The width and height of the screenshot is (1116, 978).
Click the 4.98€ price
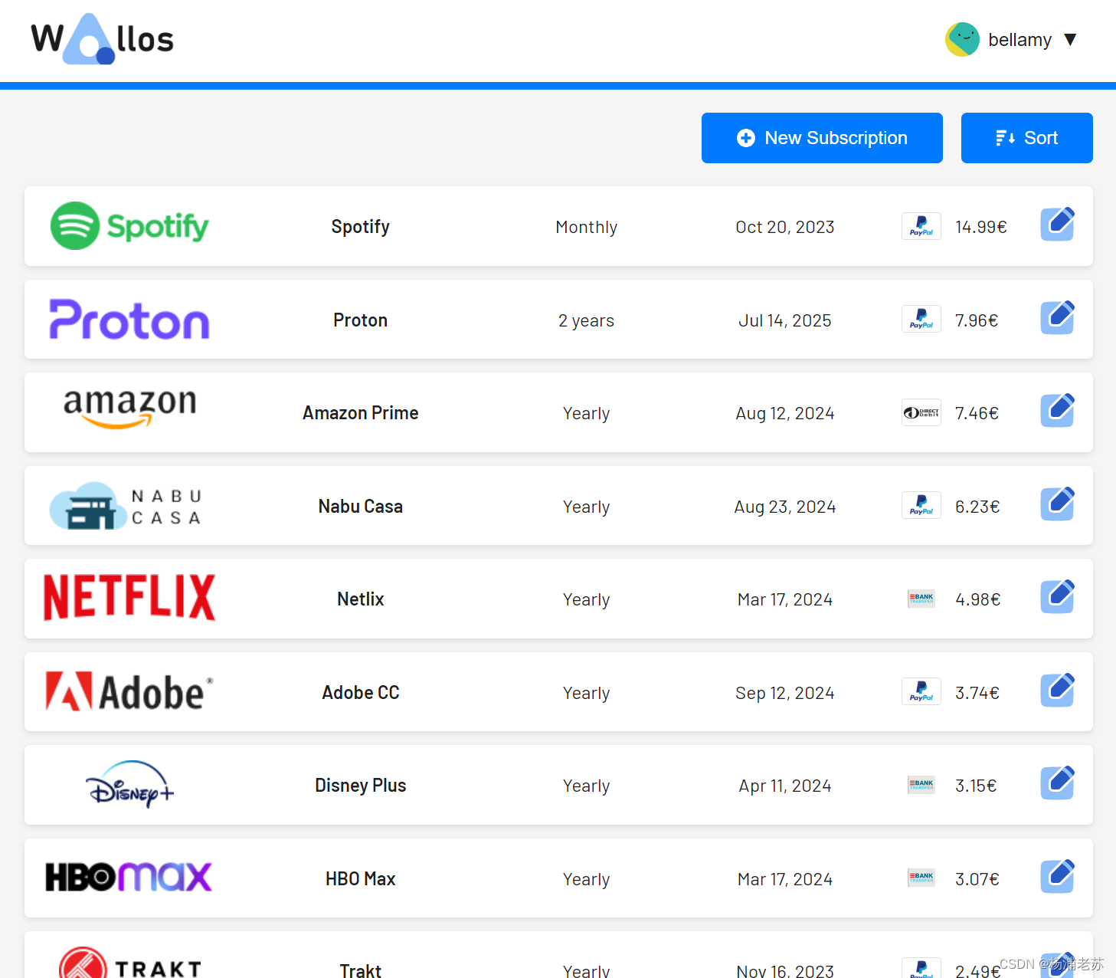pyautogui.click(x=978, y=599)
